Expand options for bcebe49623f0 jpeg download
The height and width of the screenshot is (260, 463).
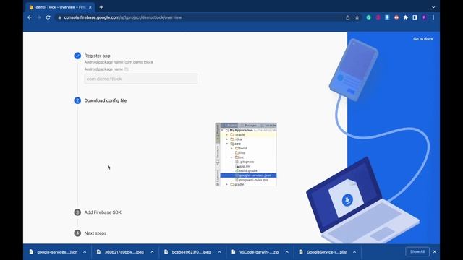tap(219, 252)
